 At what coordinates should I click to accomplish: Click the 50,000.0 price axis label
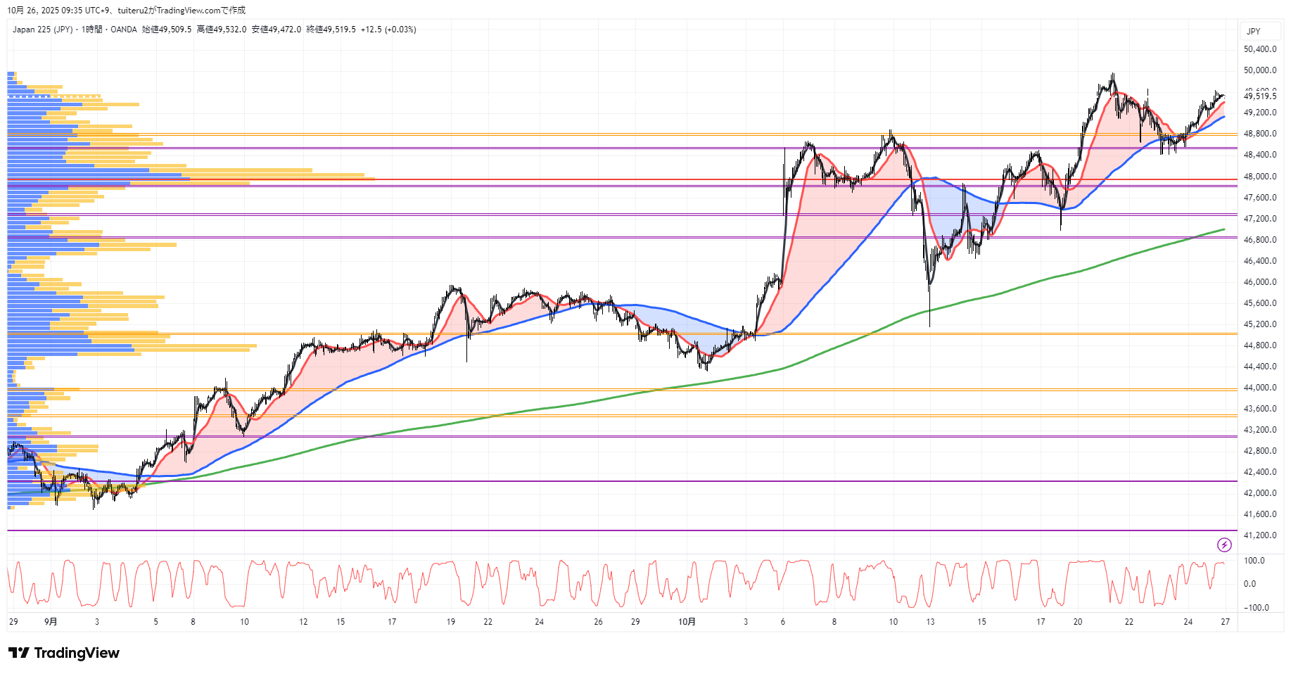tap(1260, 70)
